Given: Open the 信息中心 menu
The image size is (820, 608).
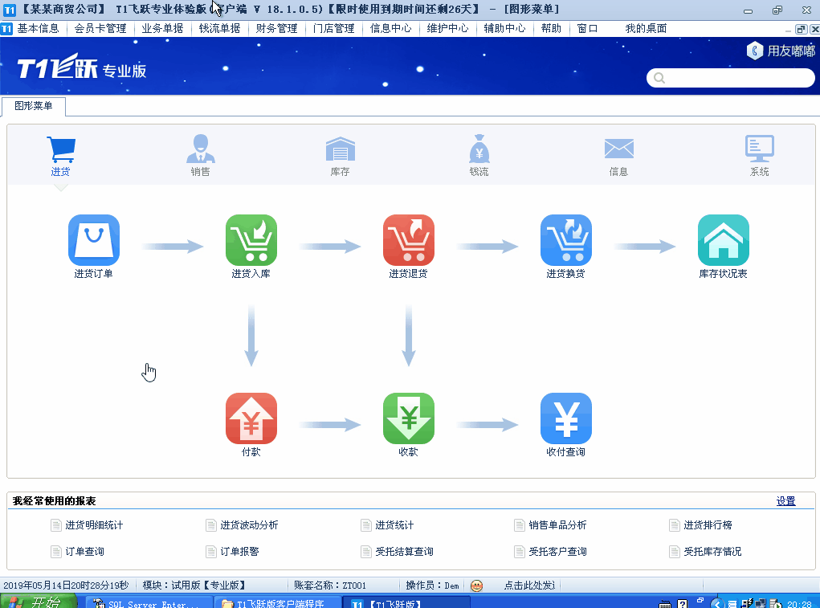Looking at the screenshot, I should pos(390,28).
